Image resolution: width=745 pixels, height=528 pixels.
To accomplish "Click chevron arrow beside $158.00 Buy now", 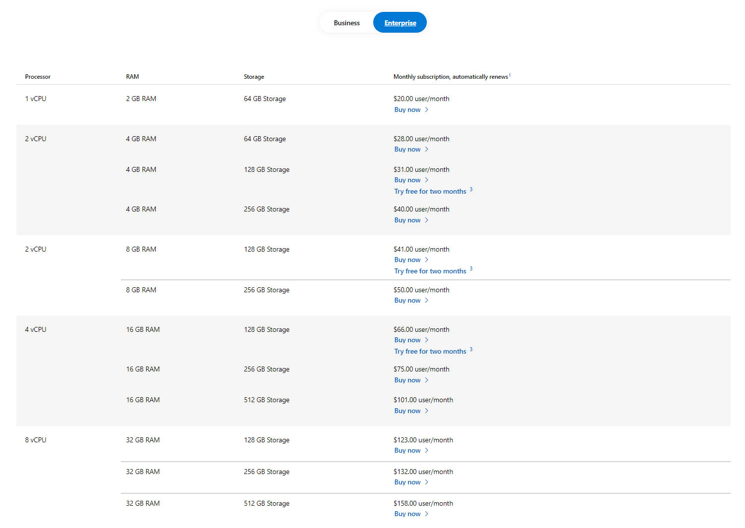I will coord(426,514).
